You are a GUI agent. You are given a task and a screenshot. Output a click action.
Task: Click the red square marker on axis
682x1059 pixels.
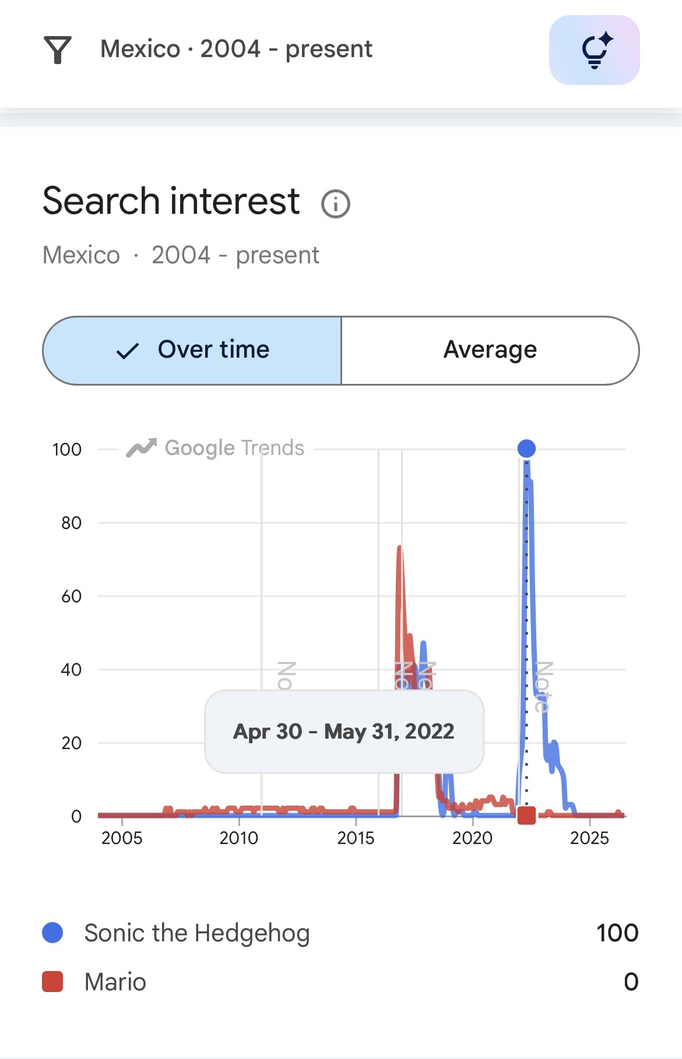point(526,816)
